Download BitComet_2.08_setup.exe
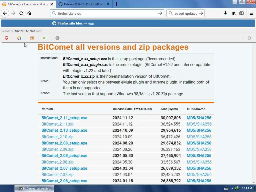This screenshot has height=192, width=256. tap(64, 155)
